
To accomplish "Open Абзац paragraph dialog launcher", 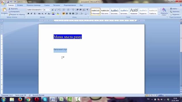I will tap(88, 17).
